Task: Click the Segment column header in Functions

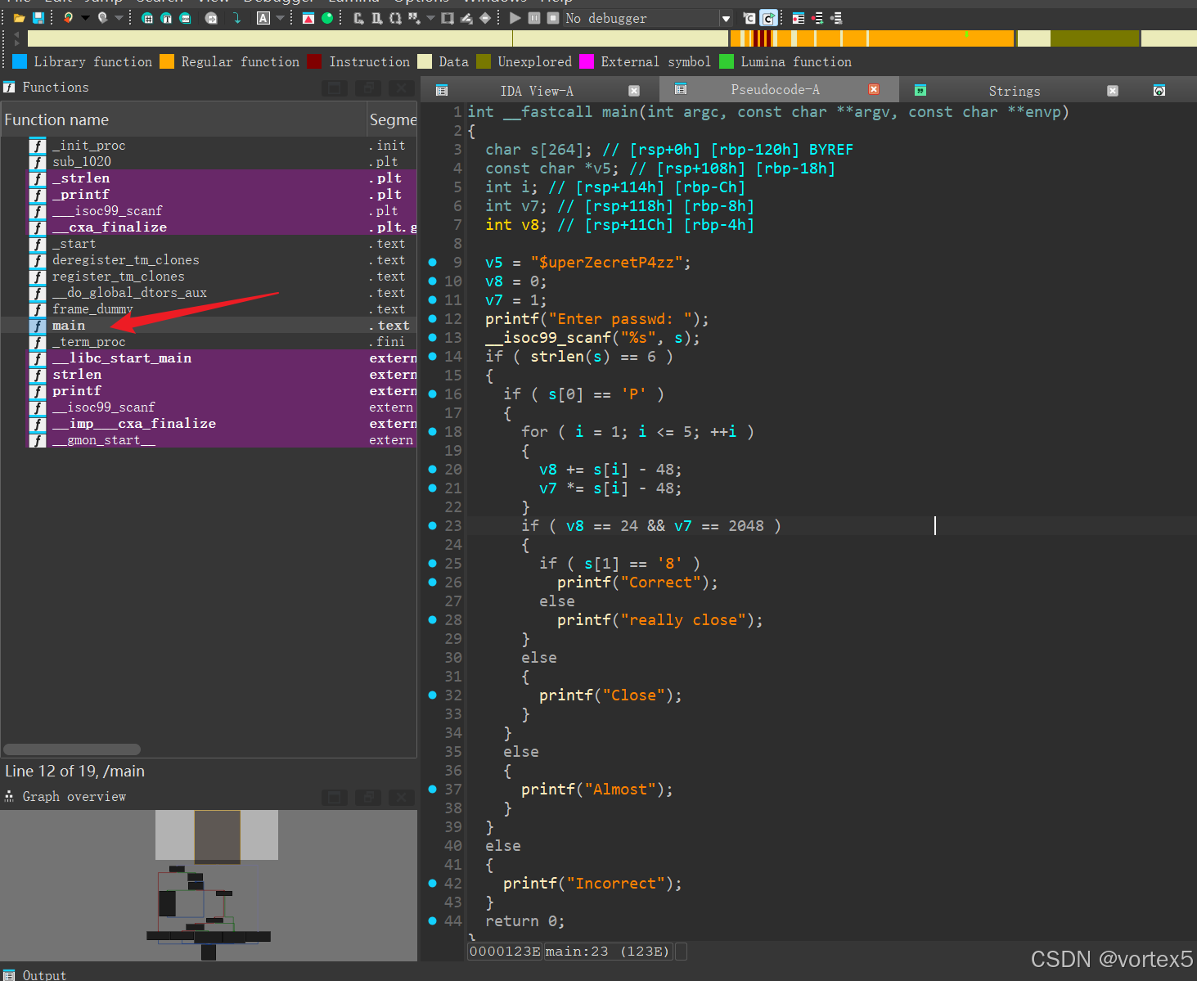Action: click(x=393, y=119)
